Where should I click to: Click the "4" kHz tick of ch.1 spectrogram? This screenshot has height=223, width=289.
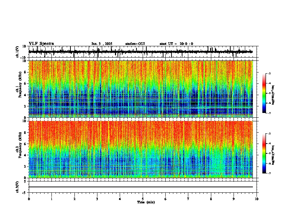[x=25, y=95]
